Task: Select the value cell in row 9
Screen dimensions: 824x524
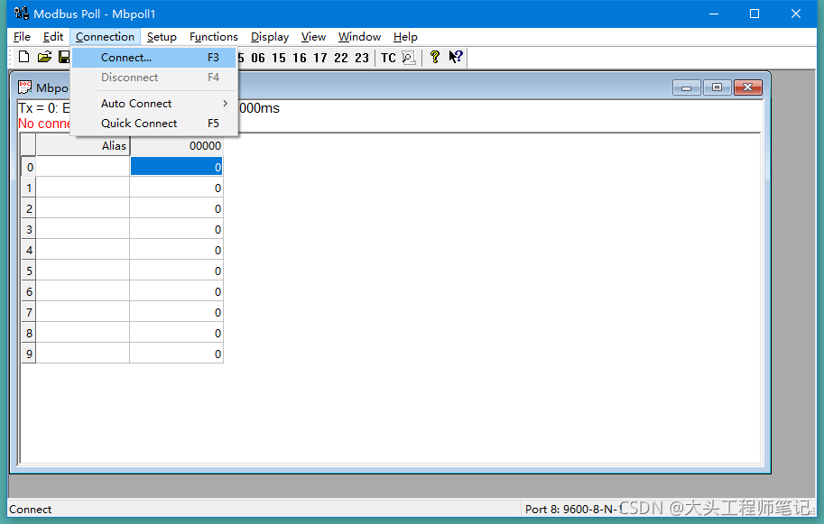Action: coord(177,354)
